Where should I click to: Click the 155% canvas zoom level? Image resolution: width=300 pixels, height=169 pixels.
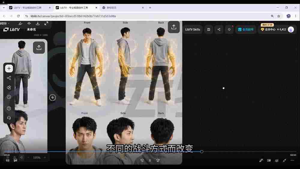(x=37, y=158)
